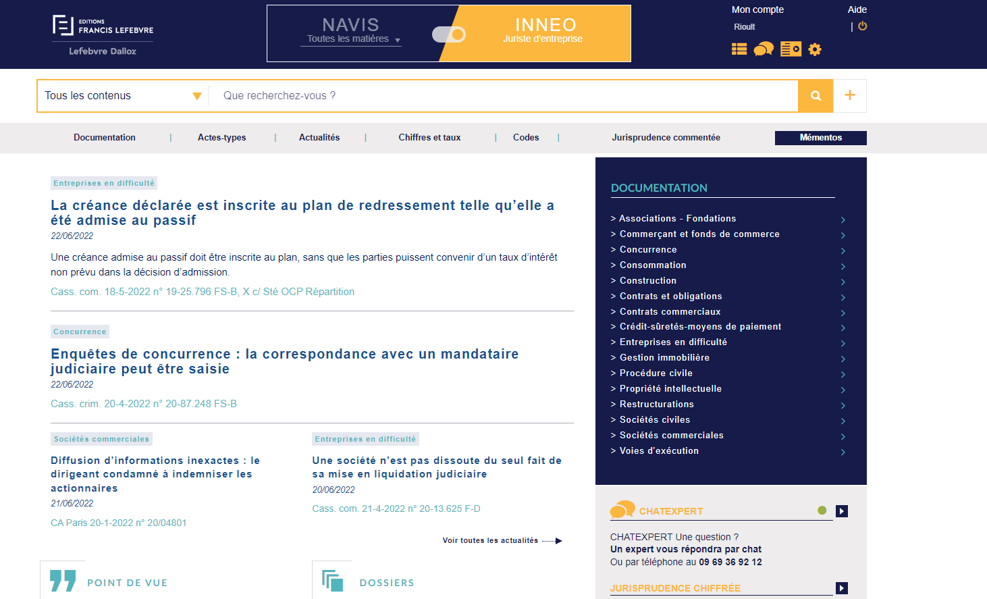This screenshot has height=599, width=987.
Task: Open the Chiffres et taux tab
Action: point(429,138)
